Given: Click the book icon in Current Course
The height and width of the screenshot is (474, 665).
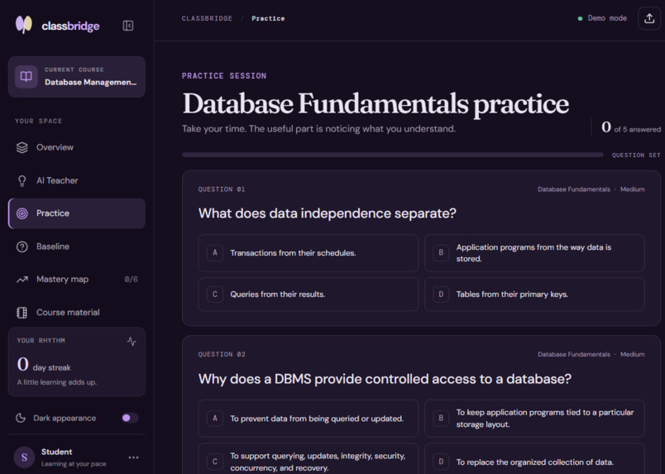Looking at the screenshot, I should (x=26, y=77).
